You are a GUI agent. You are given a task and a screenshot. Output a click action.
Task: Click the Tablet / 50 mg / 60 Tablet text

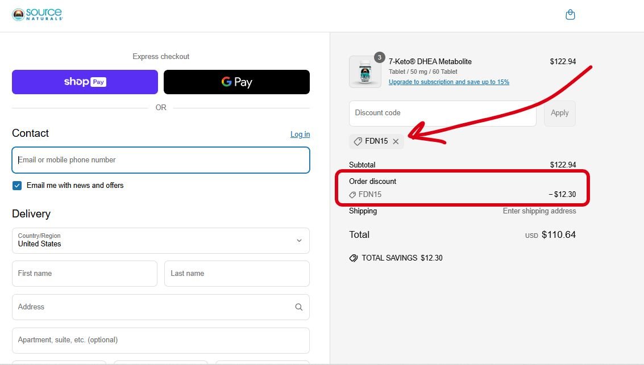pos(423,72)
